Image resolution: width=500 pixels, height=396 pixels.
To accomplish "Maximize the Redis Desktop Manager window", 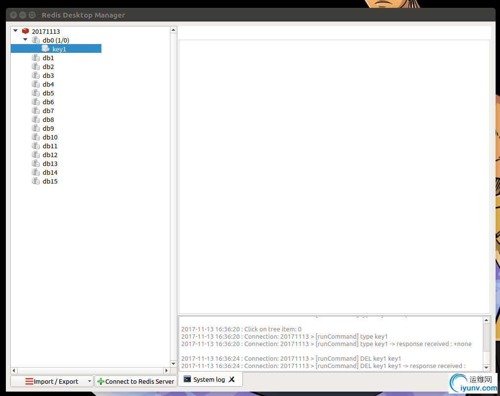I will coord(32,15).
